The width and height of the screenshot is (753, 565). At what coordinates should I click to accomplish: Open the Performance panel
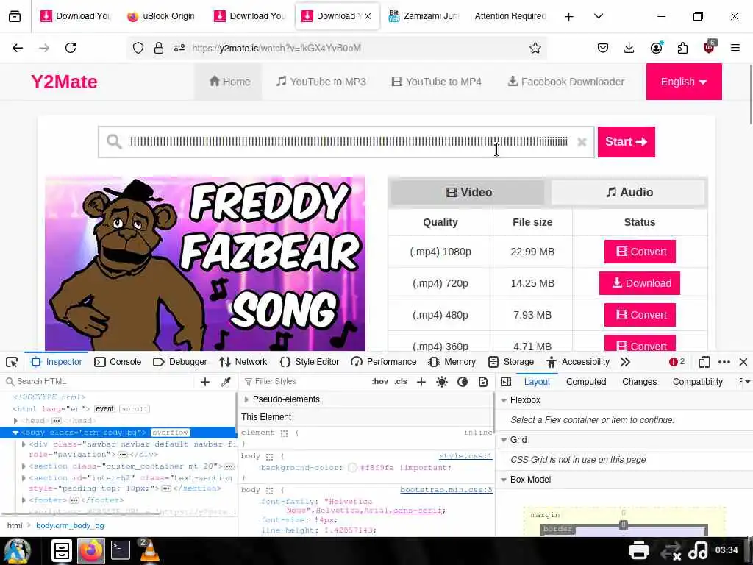click(x=384, y=362)
